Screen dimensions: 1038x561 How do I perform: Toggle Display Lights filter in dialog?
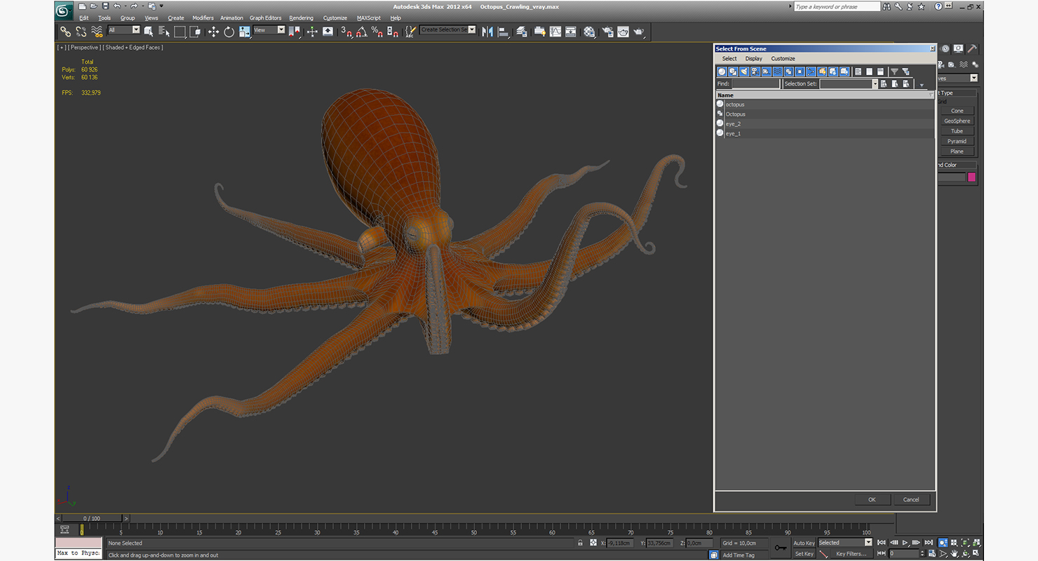pos(744,72)
